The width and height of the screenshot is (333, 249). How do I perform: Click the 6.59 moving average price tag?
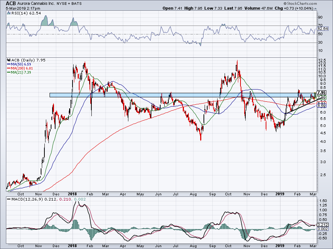[322, 105]
